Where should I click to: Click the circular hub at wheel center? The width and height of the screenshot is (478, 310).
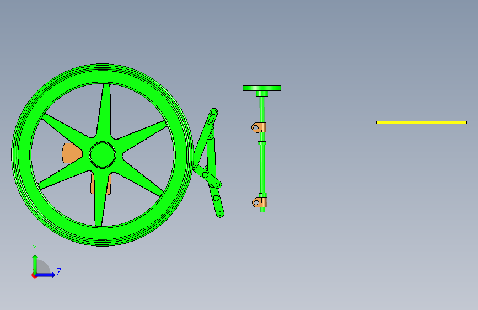(x=103, y=154)
